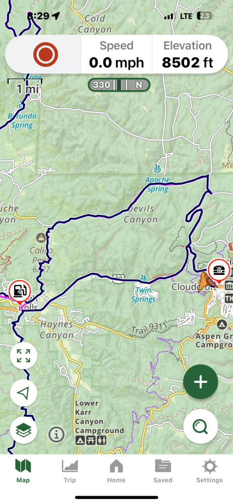Open the Saved tab
This screenshot has height=504, width=233.
tap(163, 471)
